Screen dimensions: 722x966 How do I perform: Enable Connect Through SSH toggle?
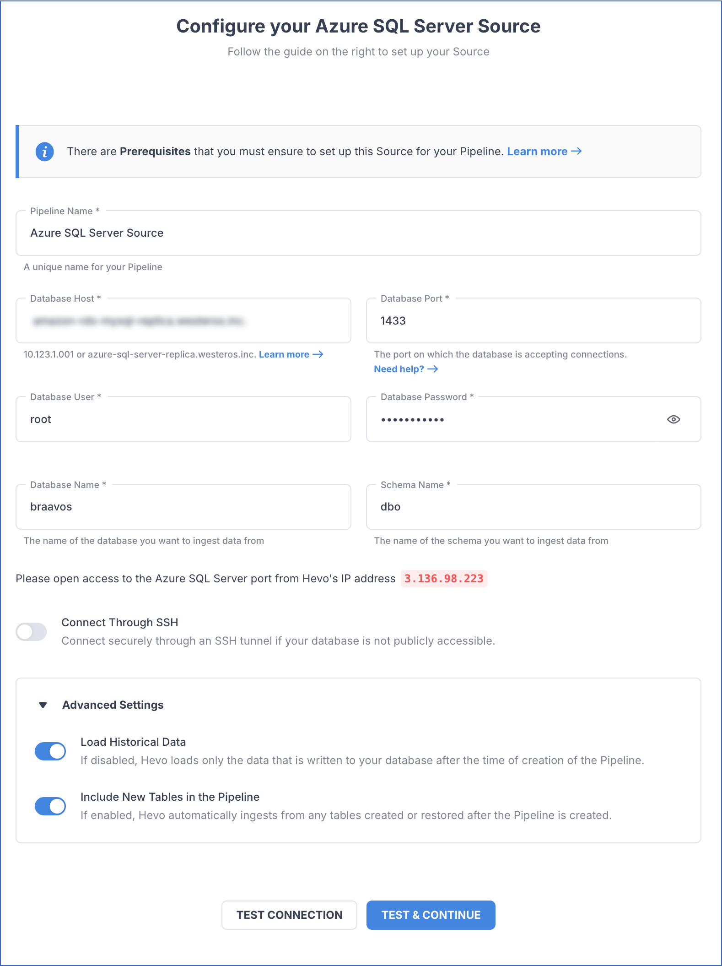[x=32, y=632]
